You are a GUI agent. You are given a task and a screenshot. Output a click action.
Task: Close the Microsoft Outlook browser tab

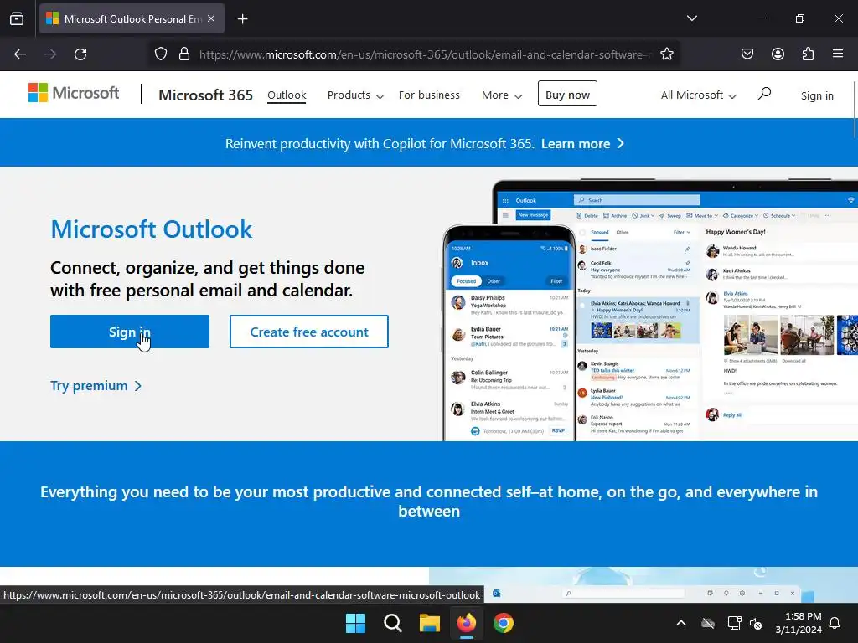(x=211, y=18)
